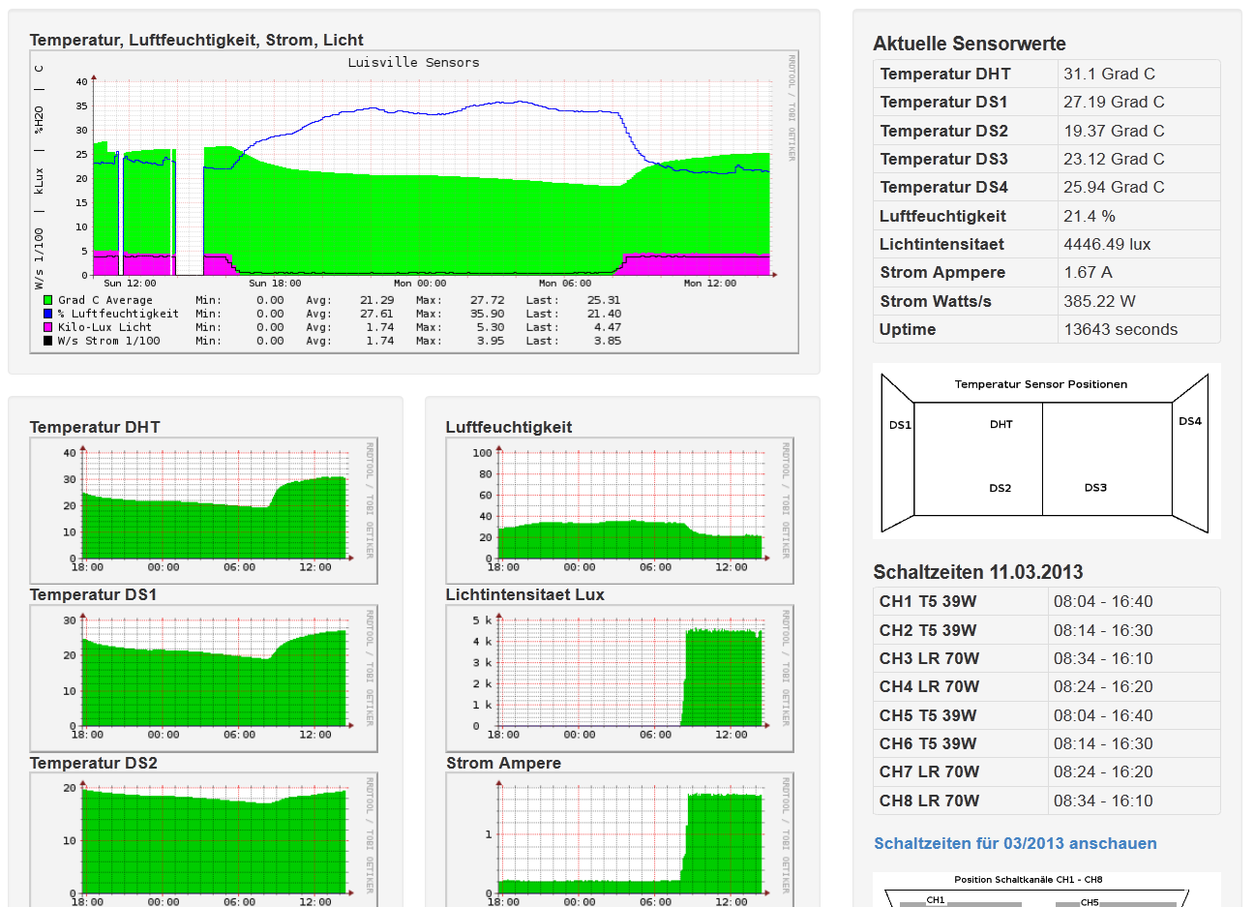This screenshot has width=1255, height=907.
Task: Open the Luftfeuchtigkeit graph
Action: pos(619,510)
